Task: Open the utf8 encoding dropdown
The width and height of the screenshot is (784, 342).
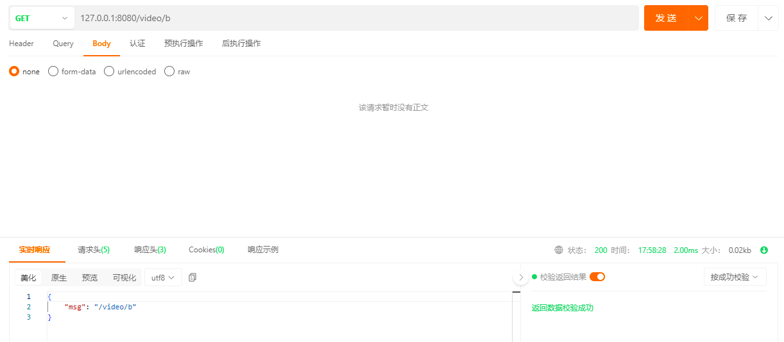Action: [x=163, y=277]
